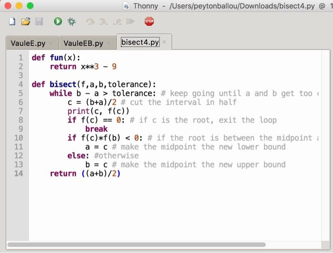Click the 'else:' keyword
This screenshot has width=333, height=253.
click(78, 156)
